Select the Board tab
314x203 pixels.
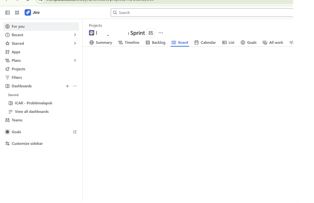click(x=180, y=42)
